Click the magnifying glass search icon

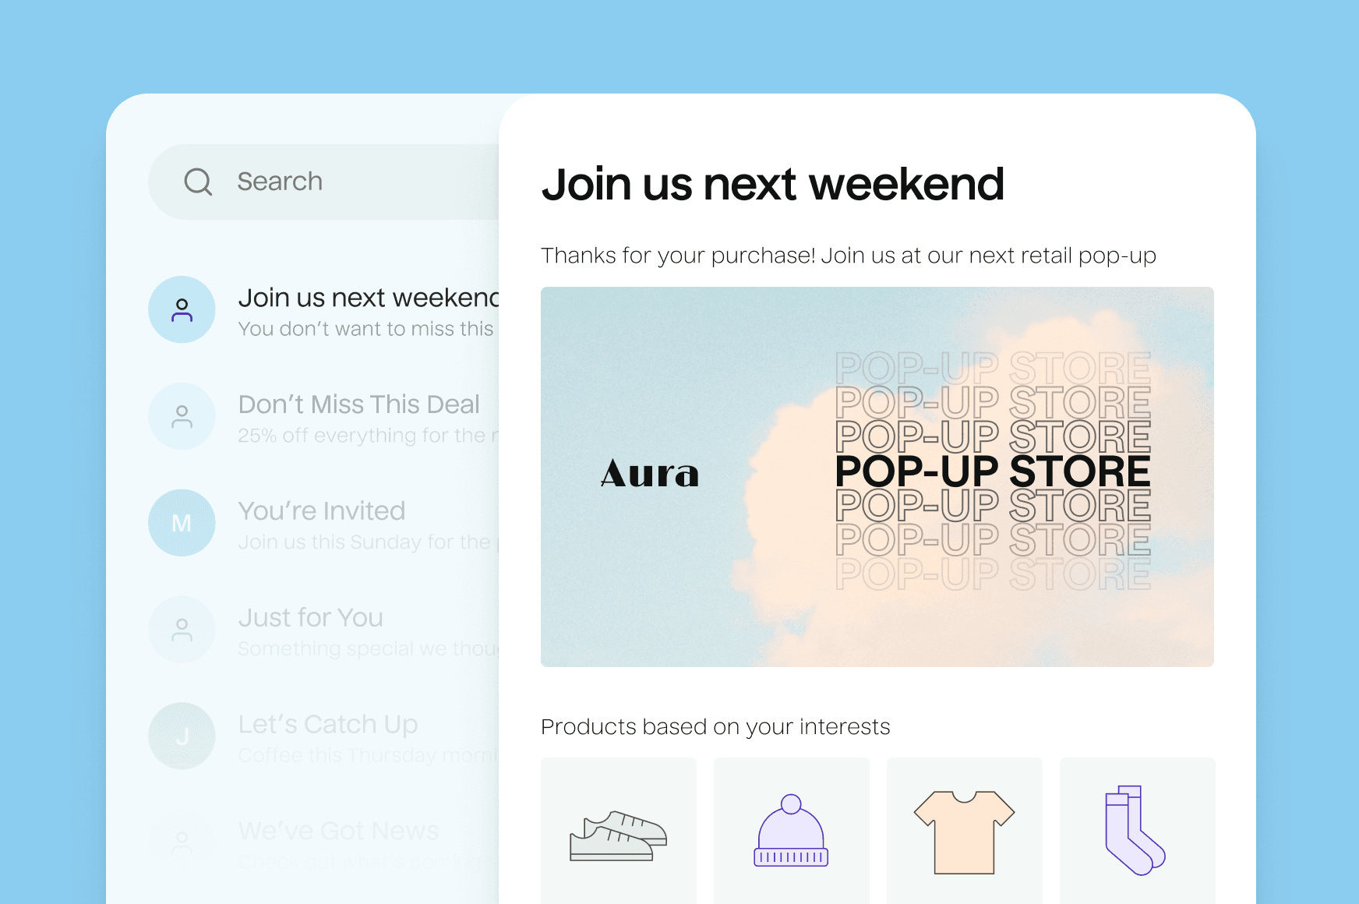[x=199, y=182]
